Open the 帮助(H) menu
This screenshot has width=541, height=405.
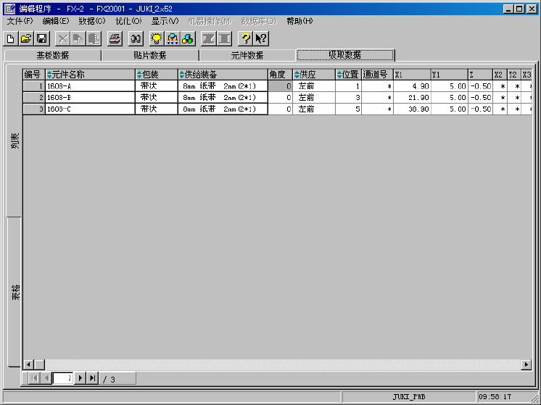(x=300, y=21)
